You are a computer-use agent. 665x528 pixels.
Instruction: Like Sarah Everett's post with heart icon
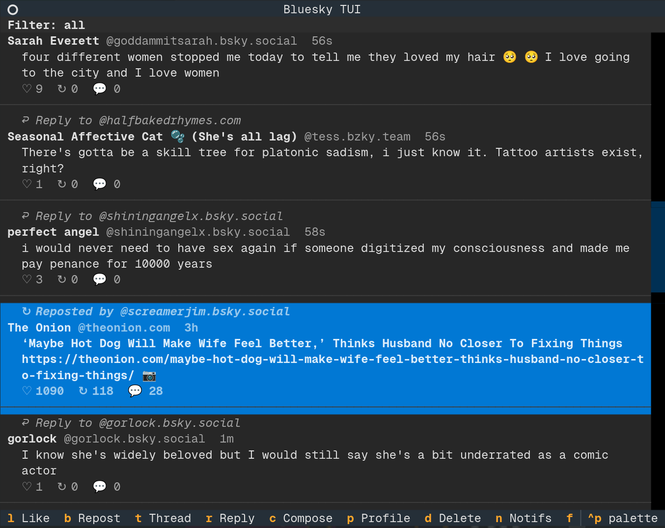pos(27,89)
